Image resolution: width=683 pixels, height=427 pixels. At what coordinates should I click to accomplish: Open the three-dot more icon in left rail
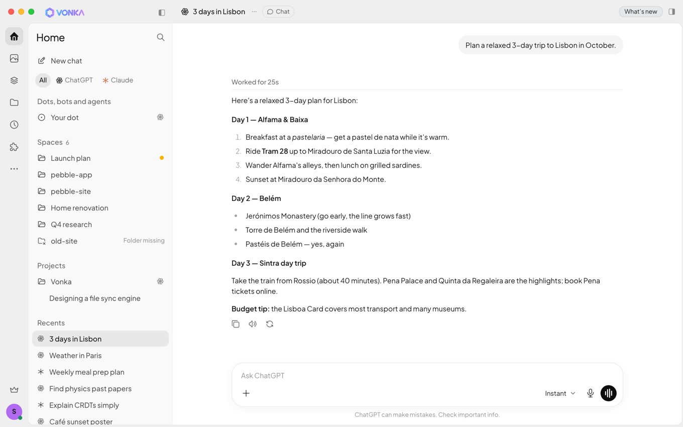14,169
